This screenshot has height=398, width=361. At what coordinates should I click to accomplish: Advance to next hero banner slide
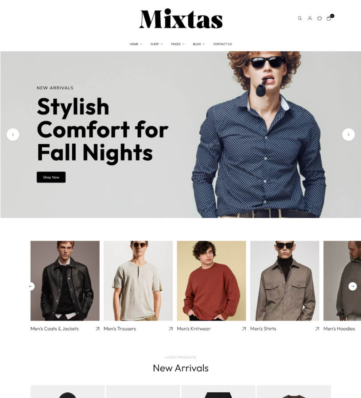(x=348, y=134)
